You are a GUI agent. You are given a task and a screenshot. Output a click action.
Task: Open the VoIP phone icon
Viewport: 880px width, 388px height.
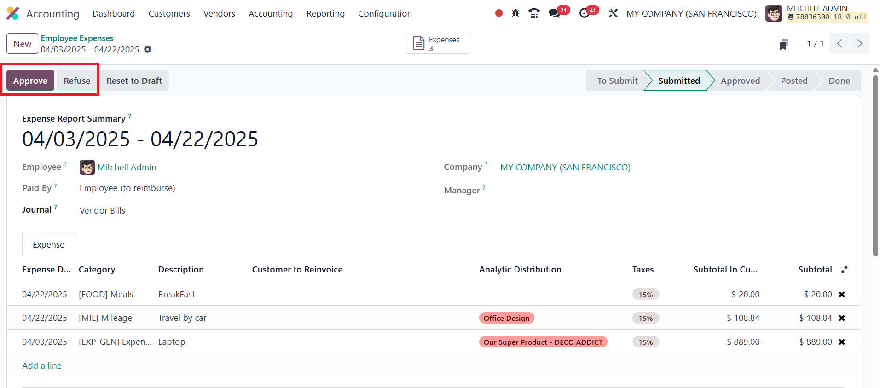tap(534, 13)
